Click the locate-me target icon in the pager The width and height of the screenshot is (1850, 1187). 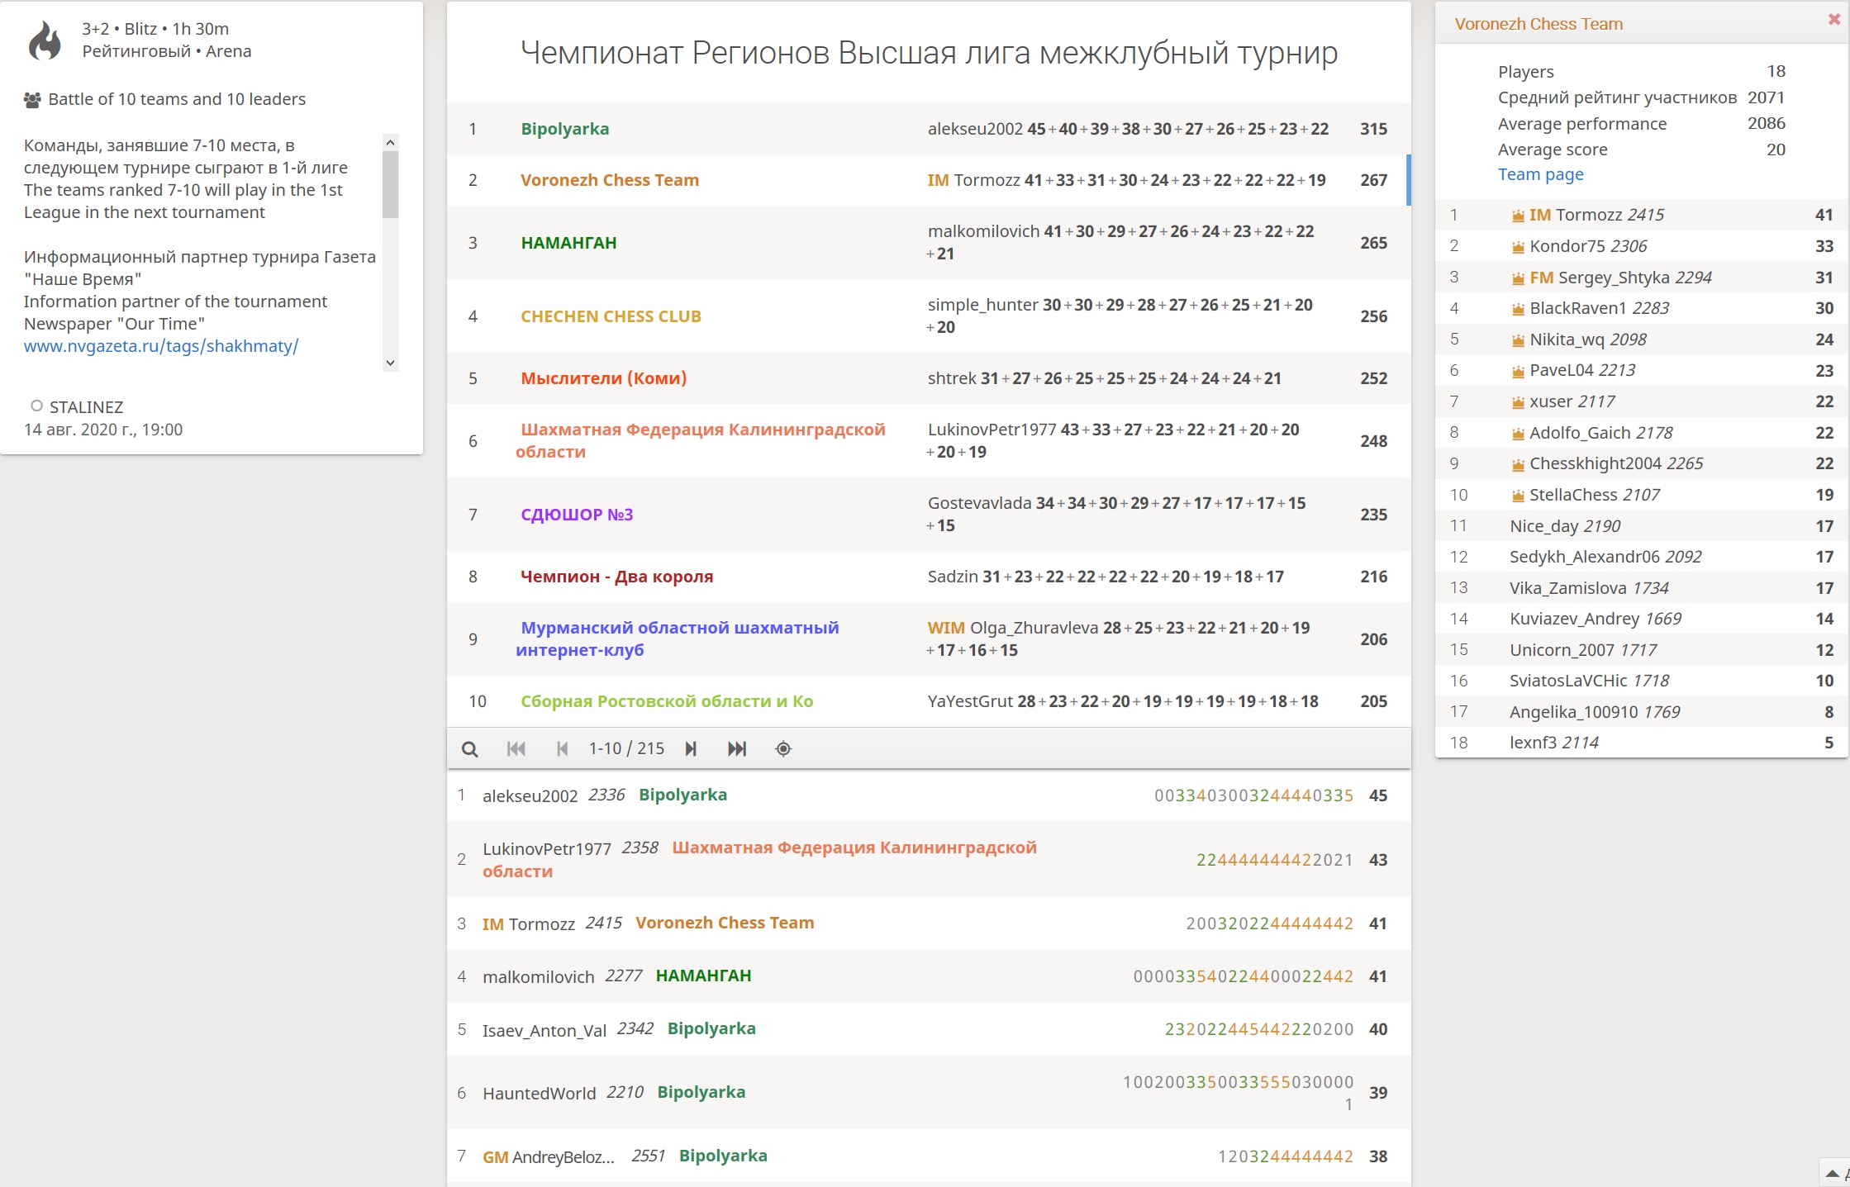783,749
